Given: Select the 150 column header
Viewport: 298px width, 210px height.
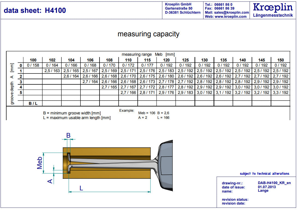Looking at the screenshot, I should (281, 60).
